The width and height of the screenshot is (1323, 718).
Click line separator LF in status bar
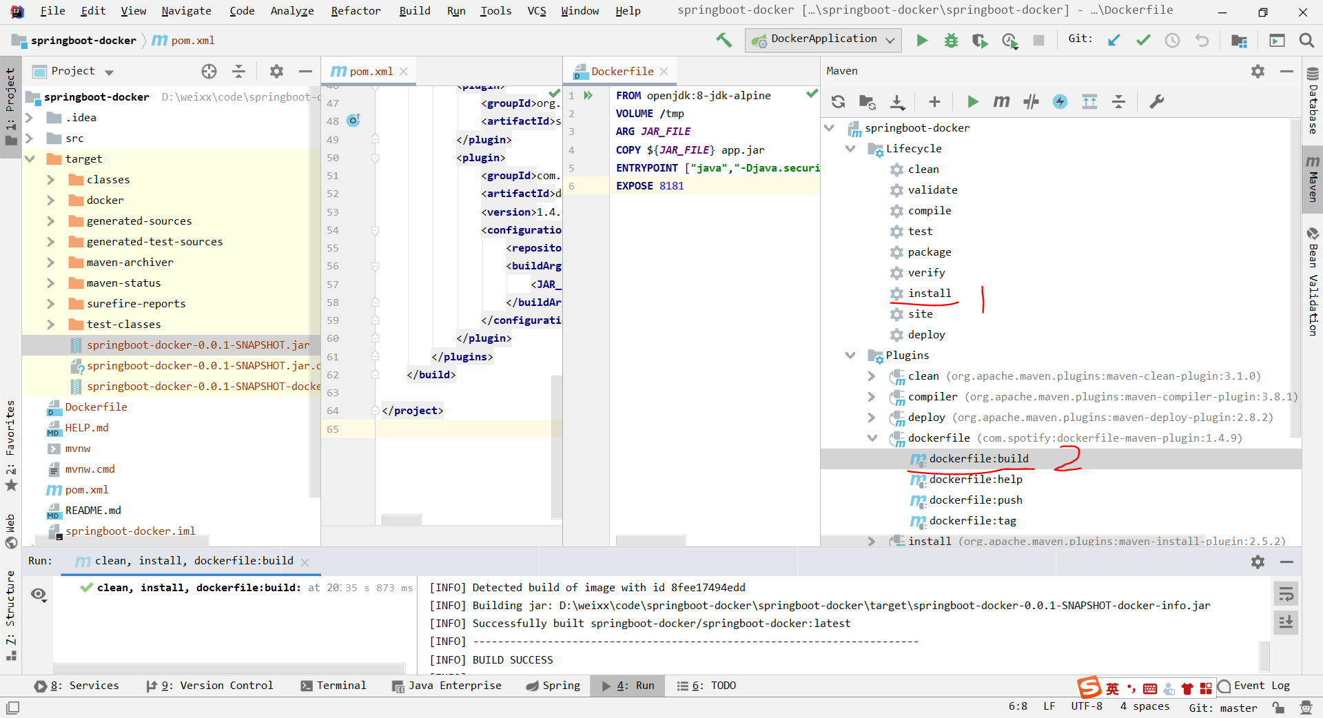coord(1049,706)
